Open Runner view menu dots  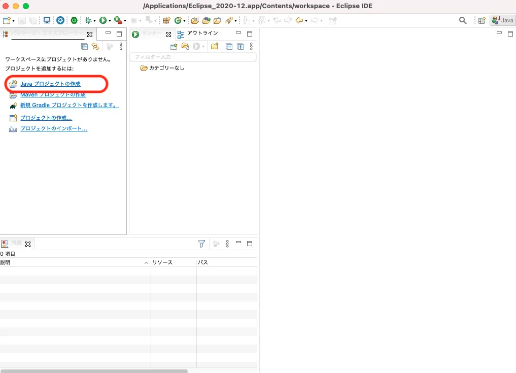[251, 46]
